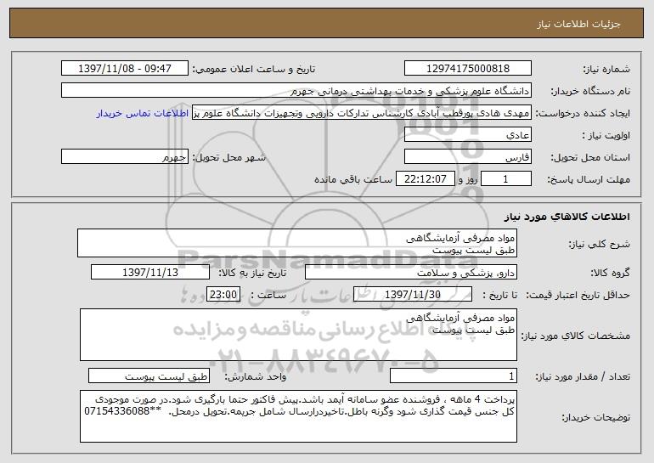Click the ساعت باقی مانده text
The image size is (654, 463).
point(352,179)
